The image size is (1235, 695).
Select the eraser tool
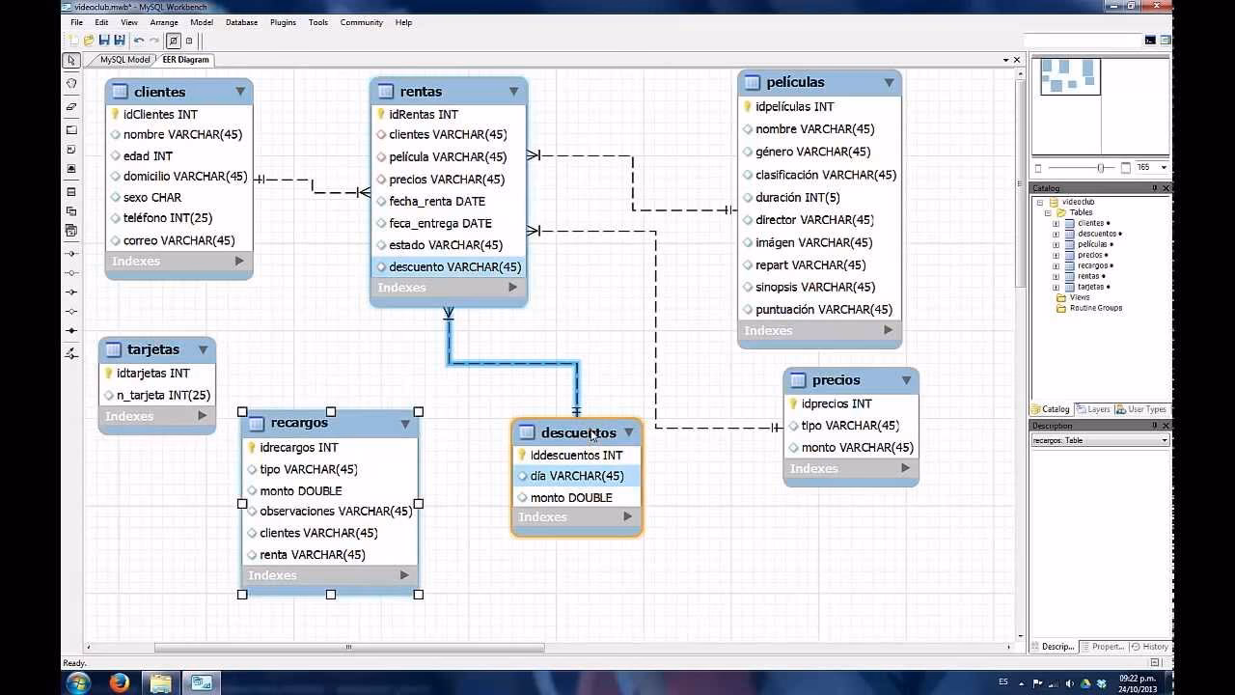point(71,106)
